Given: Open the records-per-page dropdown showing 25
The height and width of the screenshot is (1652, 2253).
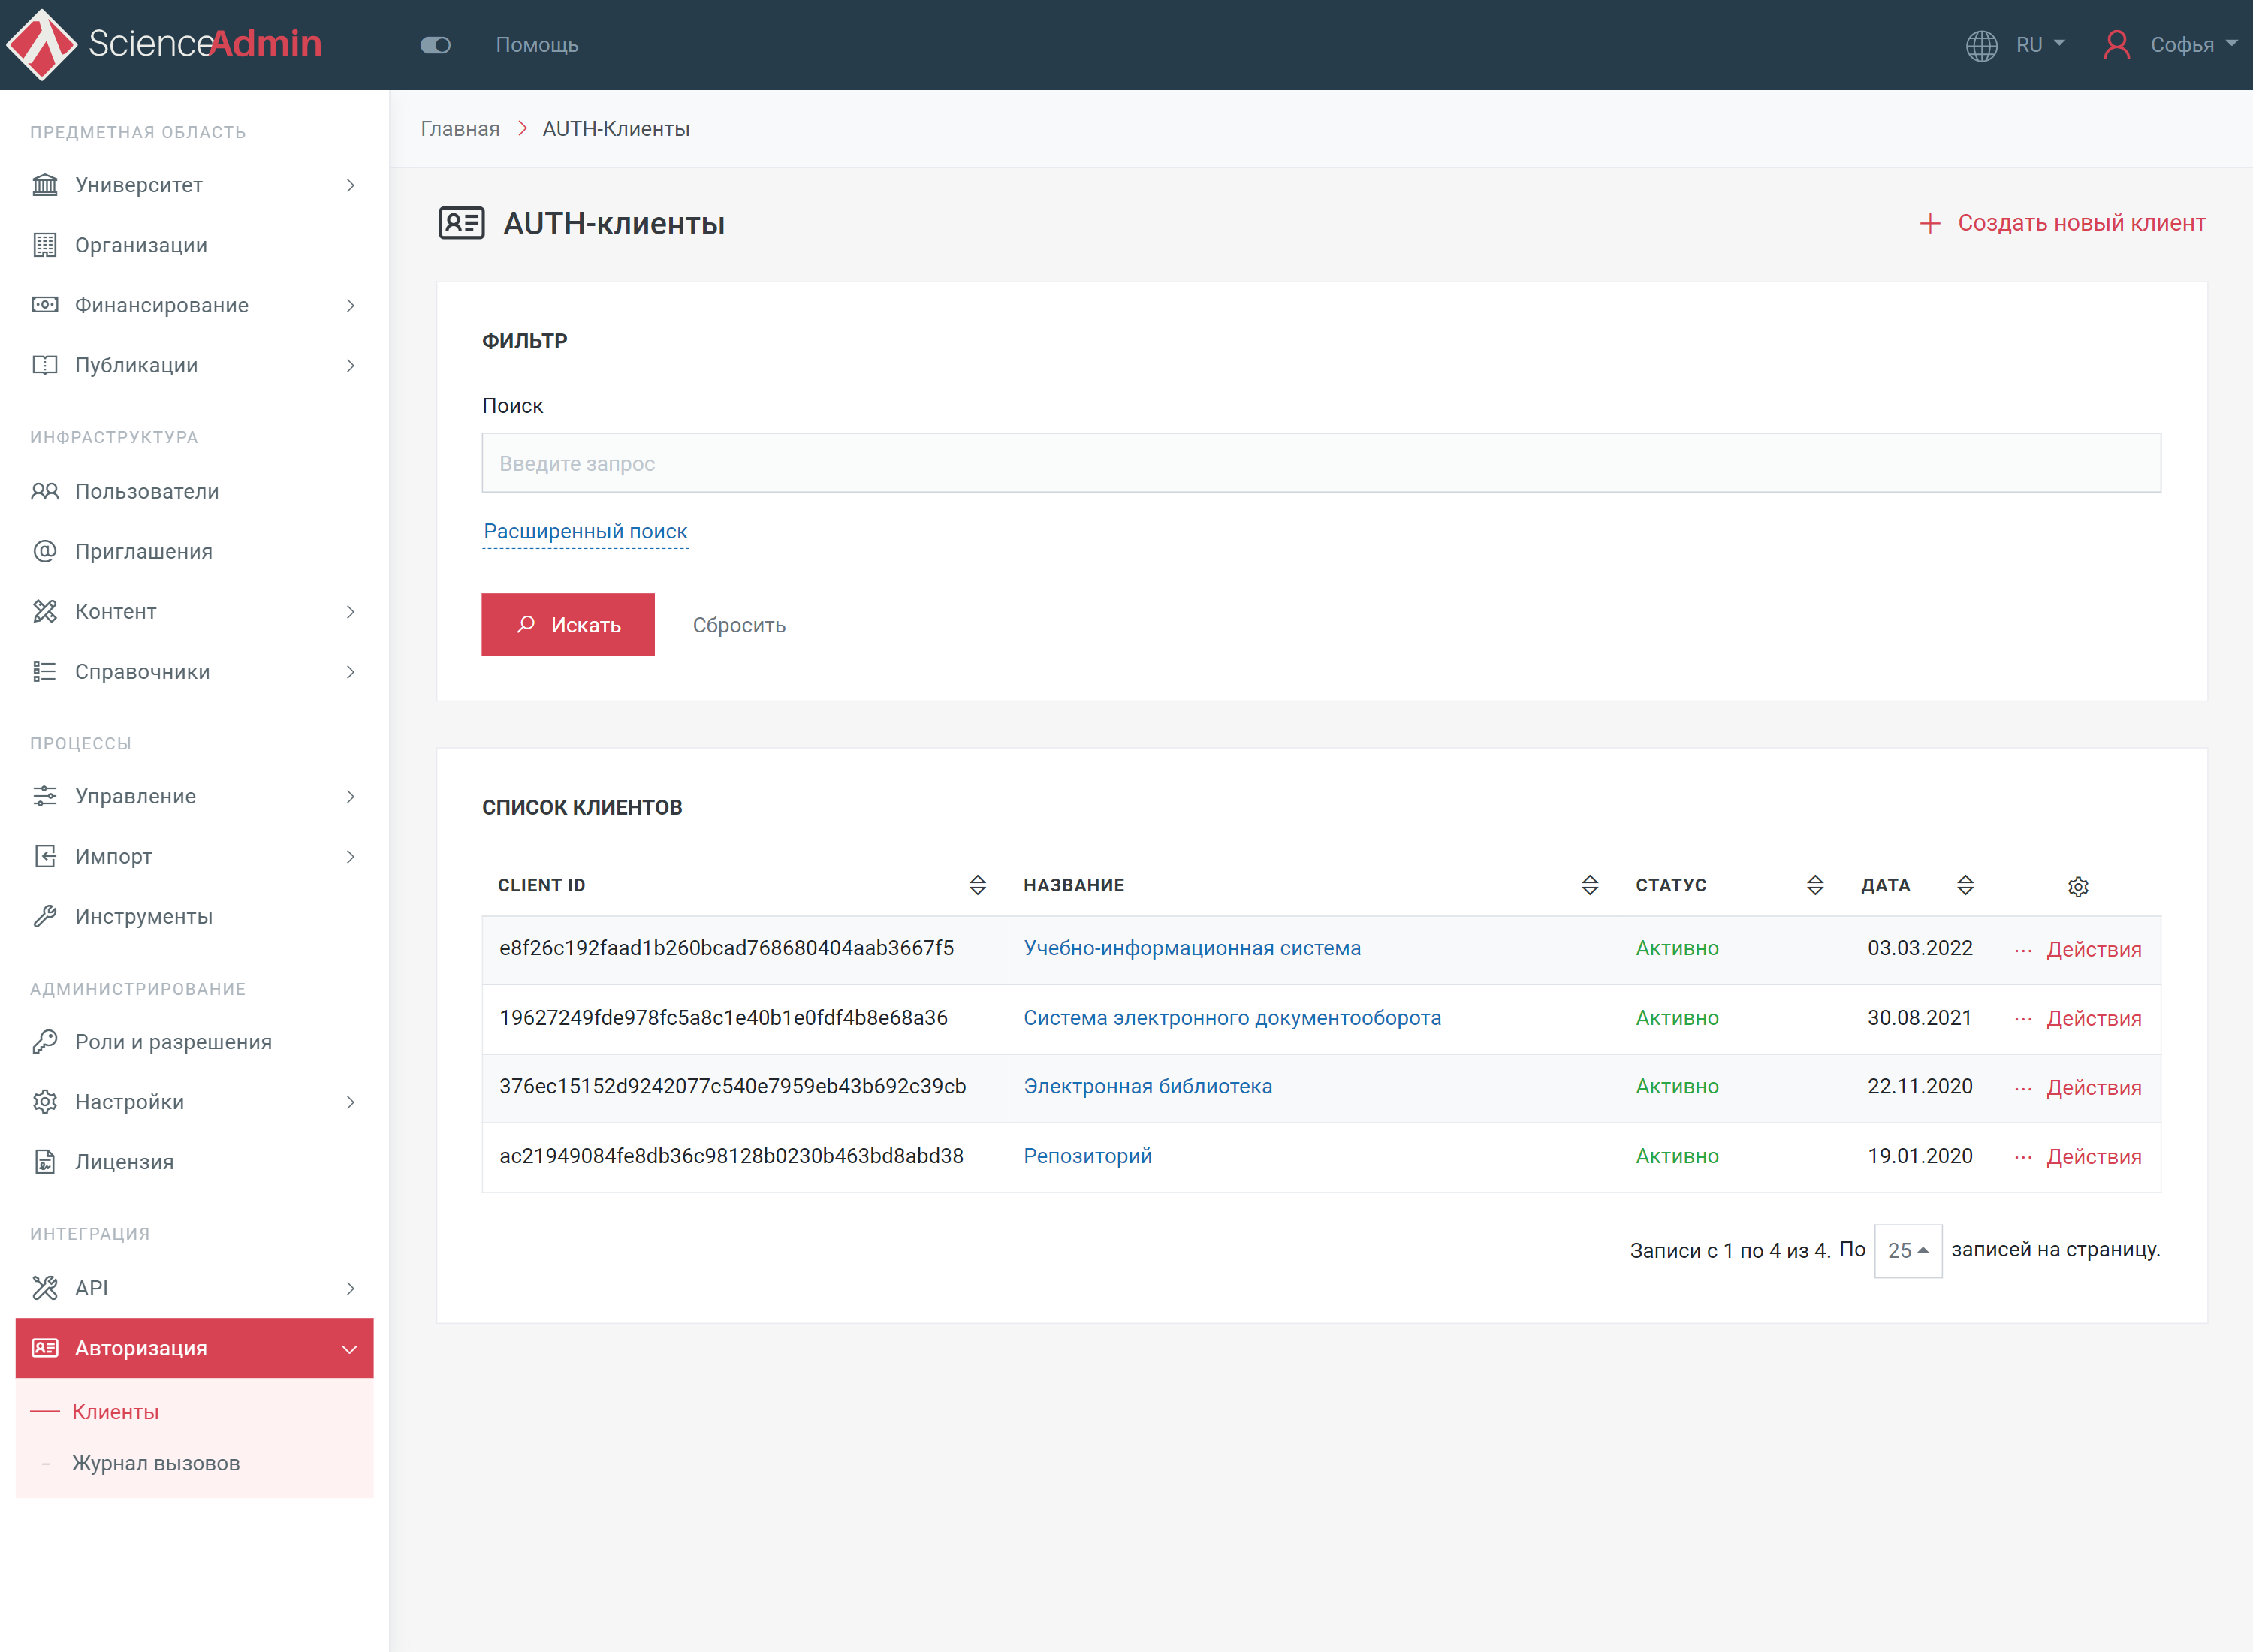Looking at the screenshot, I should [1906, 1250].
